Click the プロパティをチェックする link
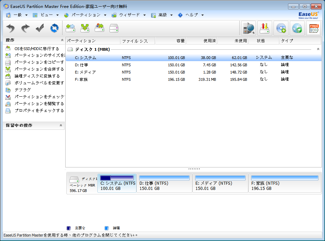The height and width of the screenshot is (241, 325). [39, 110]
